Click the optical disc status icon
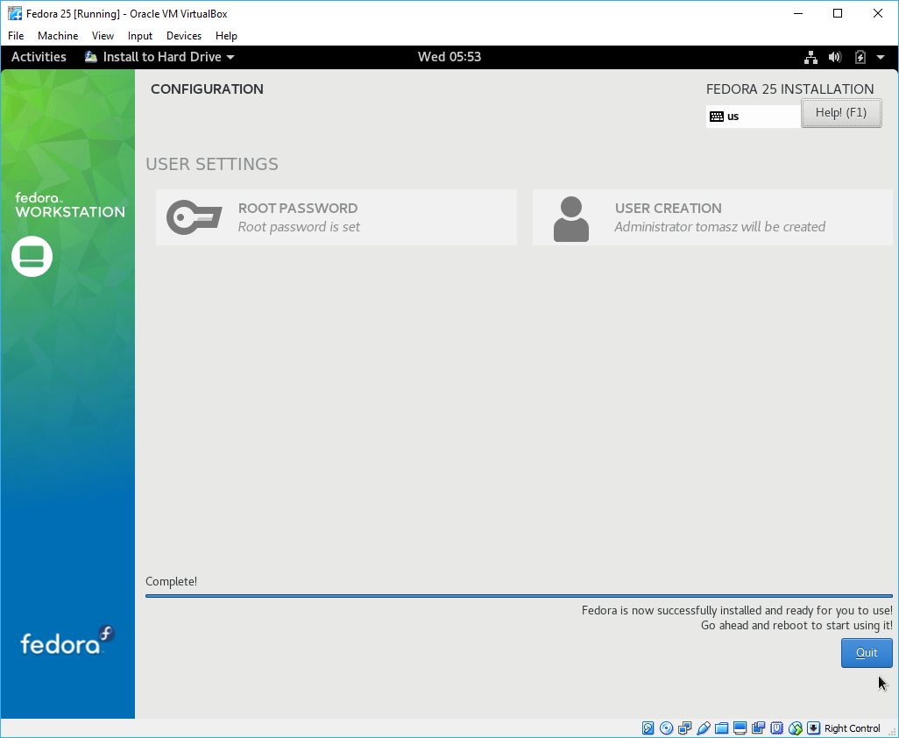 (666, 728)
